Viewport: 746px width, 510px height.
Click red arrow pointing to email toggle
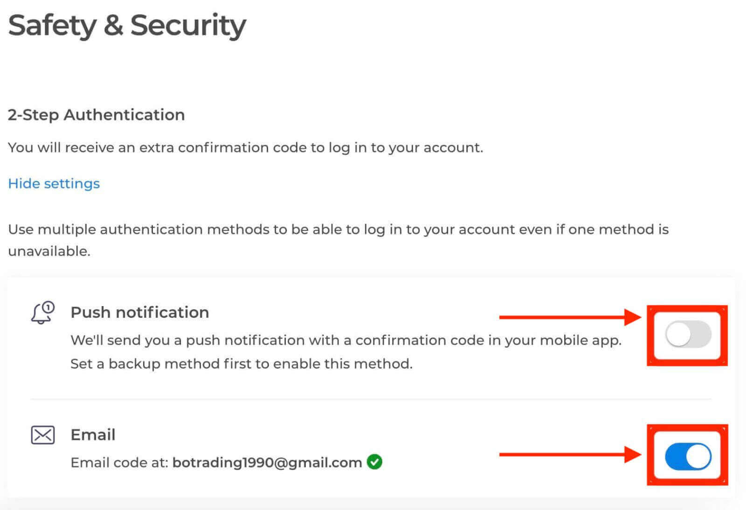[x=570, y=454]
